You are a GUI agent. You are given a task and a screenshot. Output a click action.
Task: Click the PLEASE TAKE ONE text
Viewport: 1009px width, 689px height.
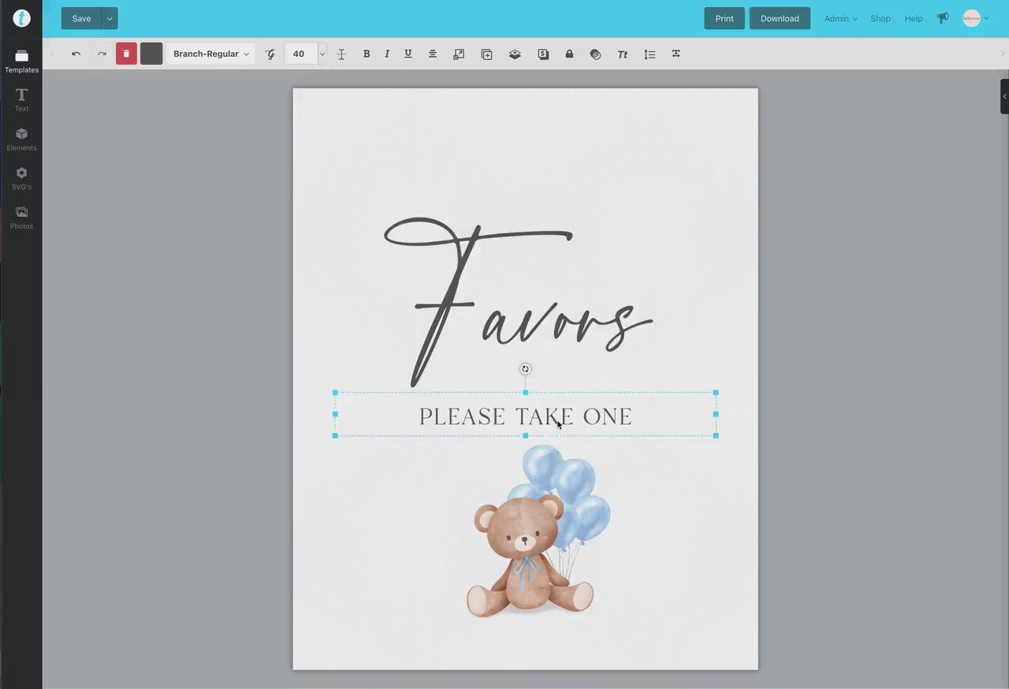525,416
